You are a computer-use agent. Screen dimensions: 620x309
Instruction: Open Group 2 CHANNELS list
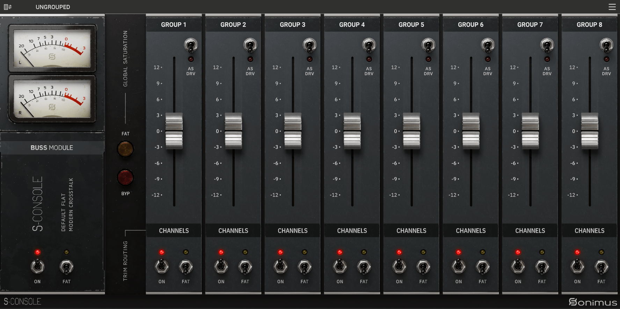pos(233,231)
